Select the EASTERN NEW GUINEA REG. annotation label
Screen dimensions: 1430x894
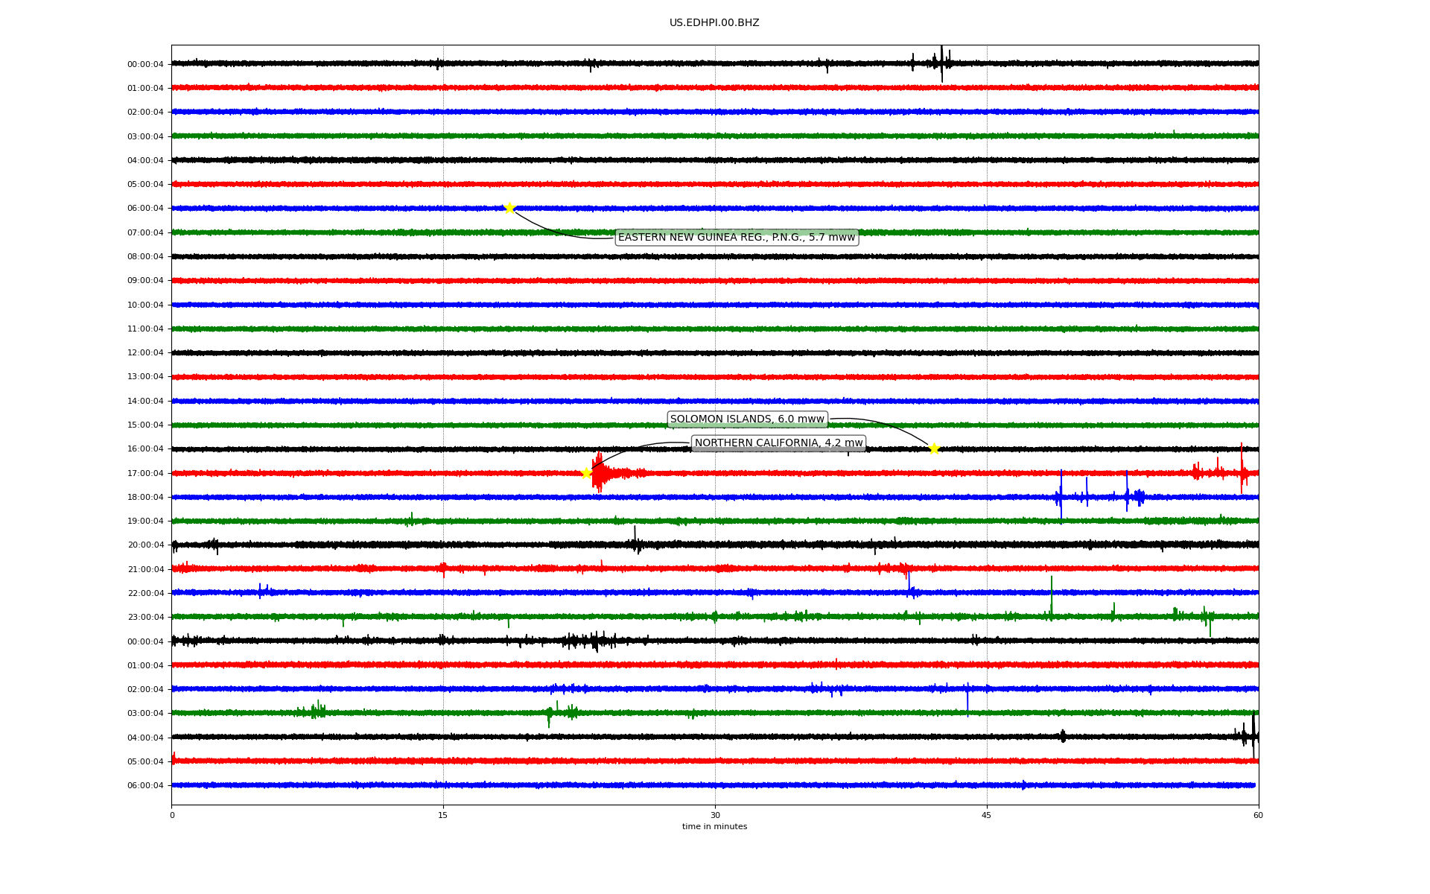pos(736,238)
